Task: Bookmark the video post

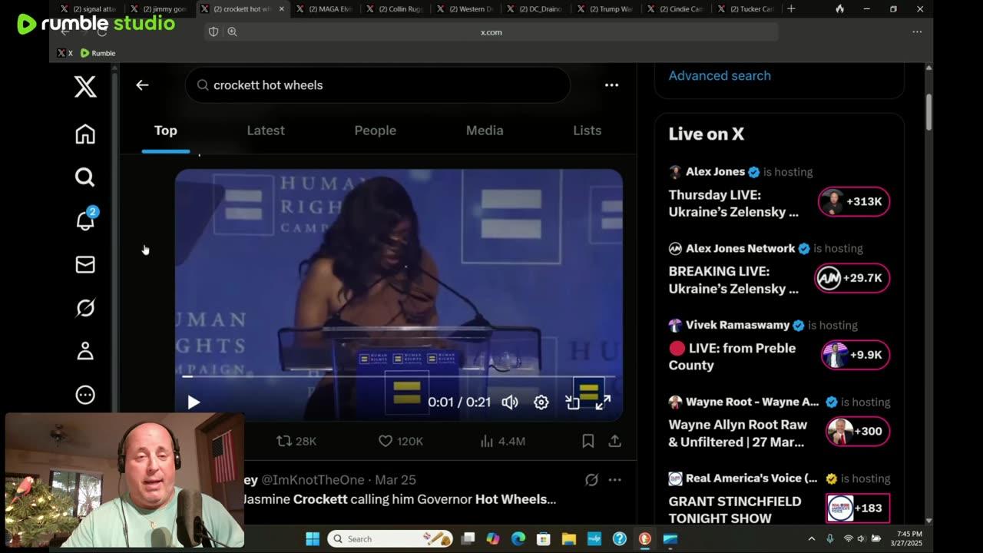Action: 587,441
